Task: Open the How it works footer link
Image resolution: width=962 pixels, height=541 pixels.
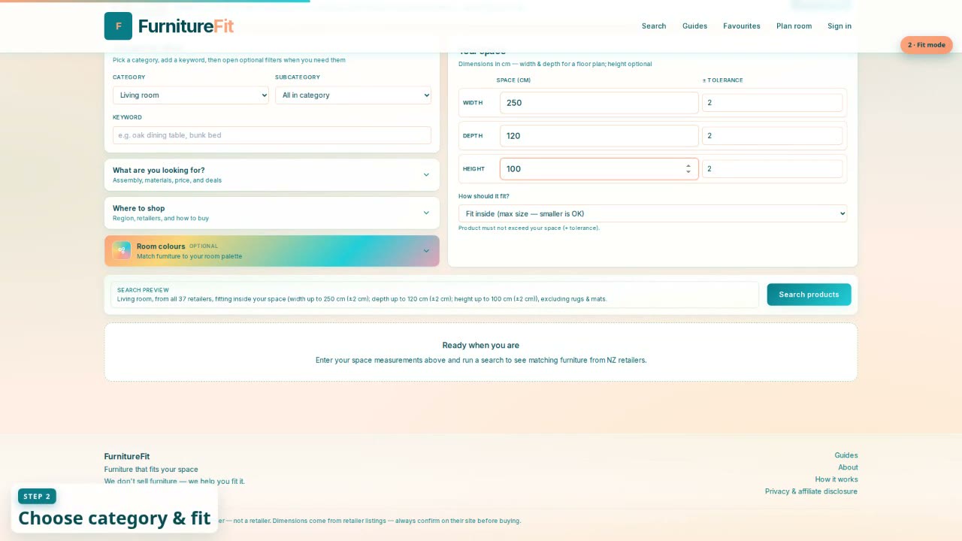Action: coord(836,479)
